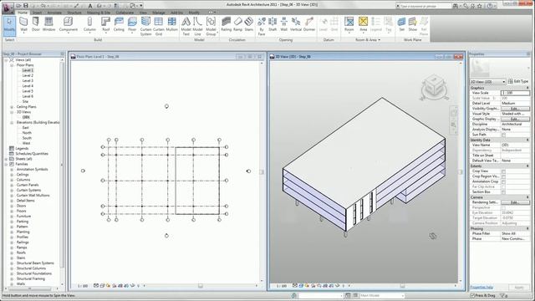This screenshot has width=535, height=301.
Task: Toggle the Crop Region Visible checkbox
Action: click(x=503, y=176)
